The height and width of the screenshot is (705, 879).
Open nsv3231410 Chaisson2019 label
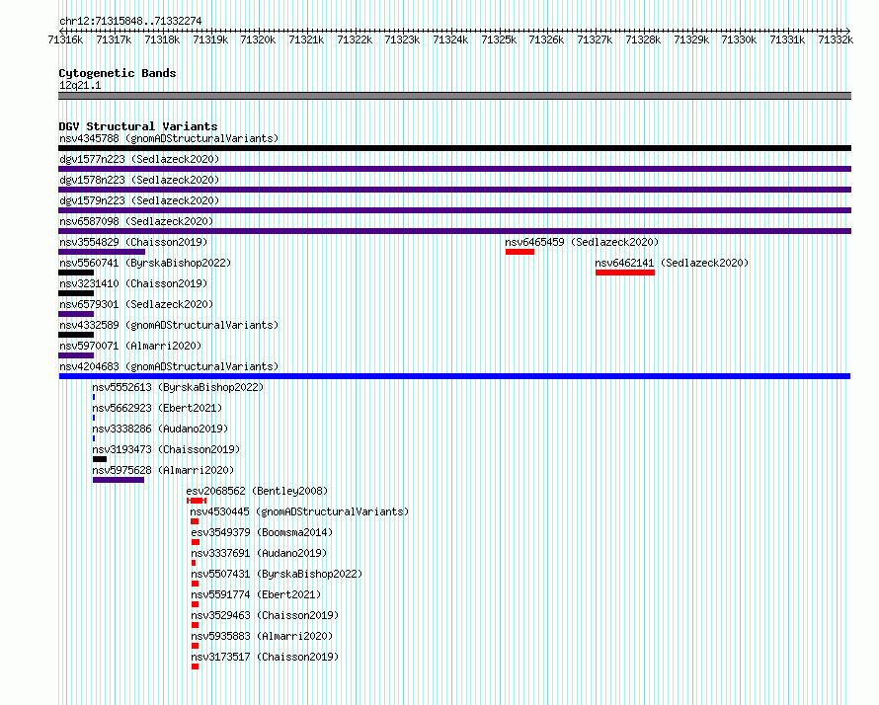pyautogui.click(x=133, y=283)
